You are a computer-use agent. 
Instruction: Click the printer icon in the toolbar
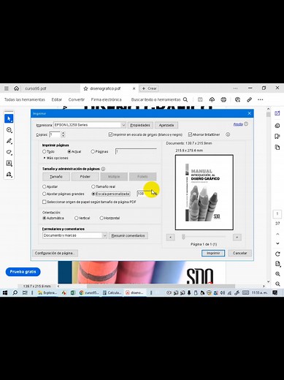point(223,99)
